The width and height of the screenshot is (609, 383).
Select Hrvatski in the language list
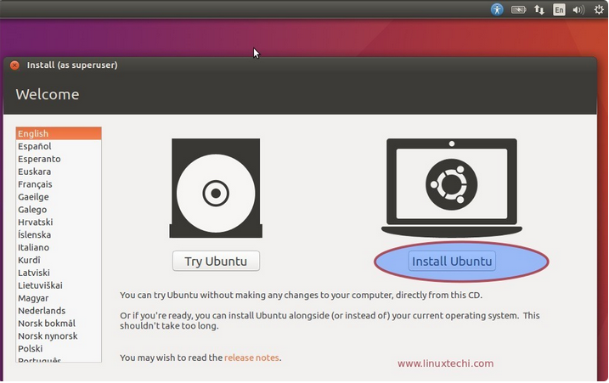click(x=59, y=222)
